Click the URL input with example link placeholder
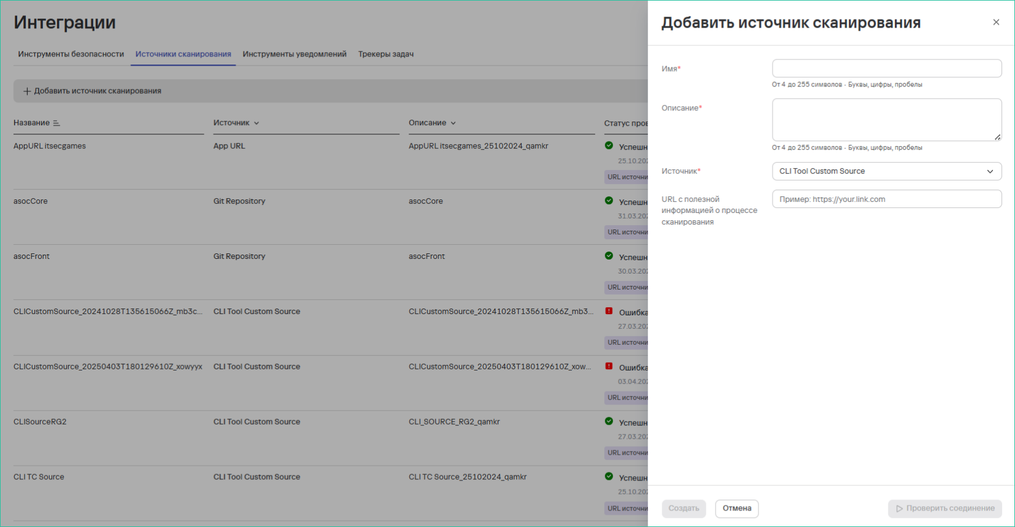The width and height of the screenshot is (1015, 527). pos(886,199)
